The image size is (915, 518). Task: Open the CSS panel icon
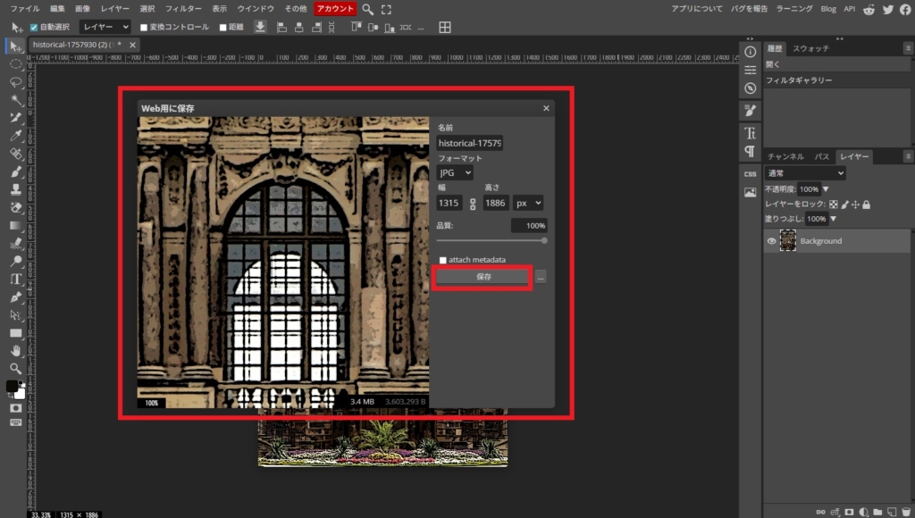click(750, 172)
